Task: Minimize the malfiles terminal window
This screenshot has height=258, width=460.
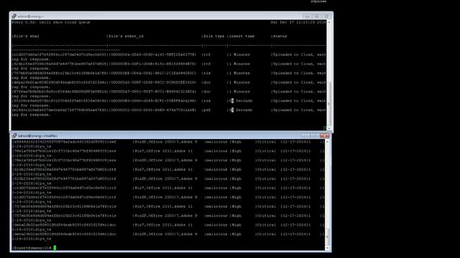Action: 305,135
